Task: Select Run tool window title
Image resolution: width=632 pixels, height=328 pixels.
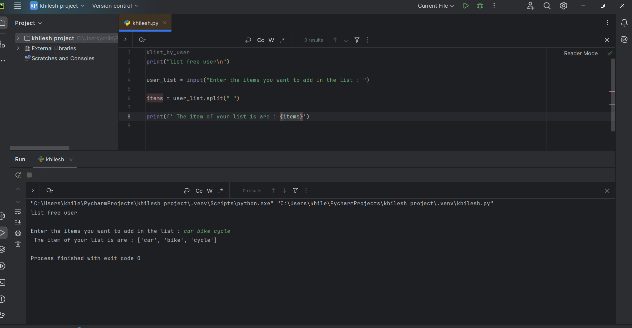Action: point(20,159)
